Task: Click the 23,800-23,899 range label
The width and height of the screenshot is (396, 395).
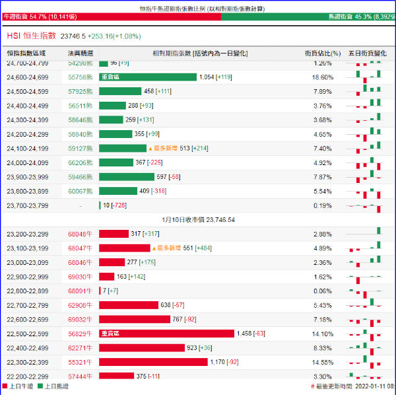Action: [28, 192]
